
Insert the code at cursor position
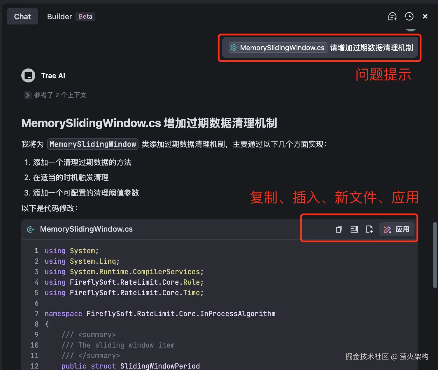pyautogui.click(x=354, y=230)
